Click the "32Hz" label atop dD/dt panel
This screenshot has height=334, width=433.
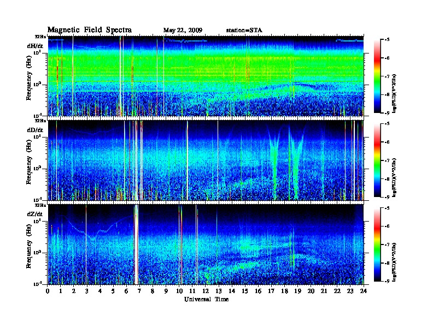click(40, 121)
